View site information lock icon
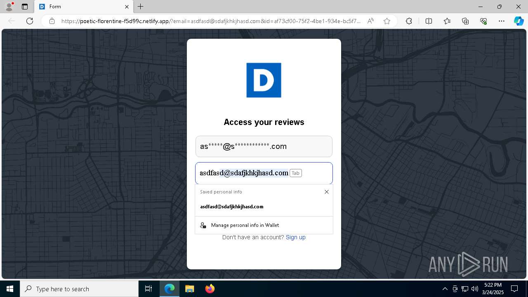The width and height of the screenshot is (528, 297). coord(52,21)
